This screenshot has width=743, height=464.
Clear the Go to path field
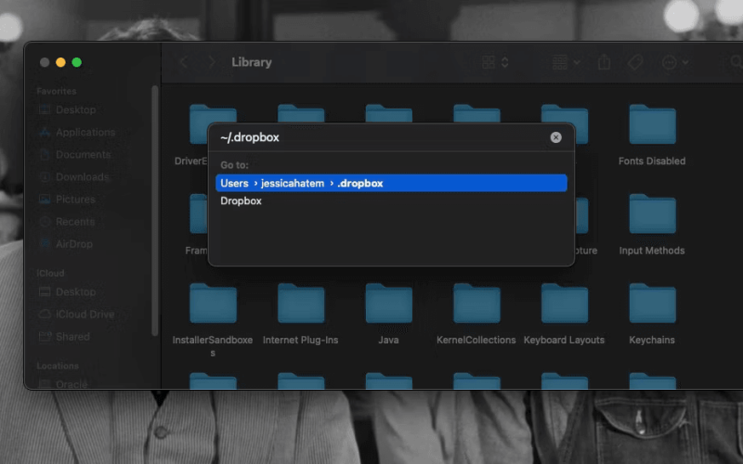(x=555, y=137)
